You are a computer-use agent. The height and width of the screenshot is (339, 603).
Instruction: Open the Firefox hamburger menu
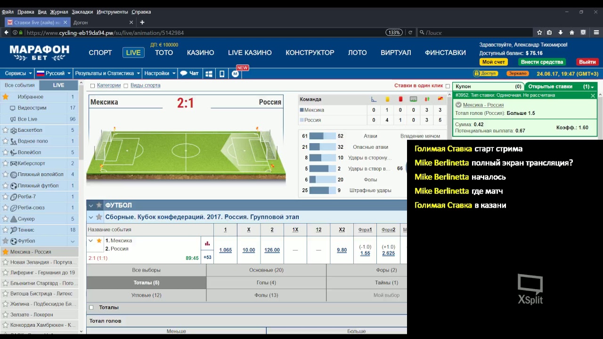tap(596, 32)
